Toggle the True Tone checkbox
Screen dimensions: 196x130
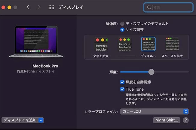(122, 89)
